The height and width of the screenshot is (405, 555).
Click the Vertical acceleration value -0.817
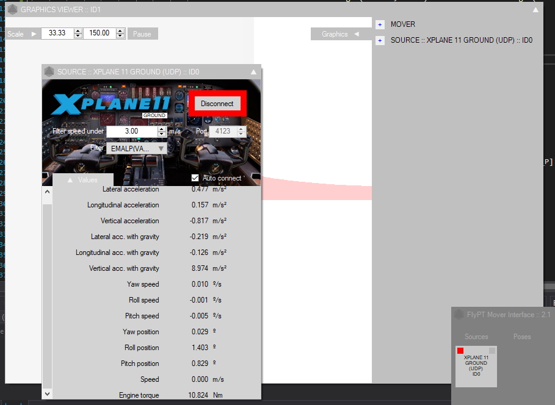point(199,221)
